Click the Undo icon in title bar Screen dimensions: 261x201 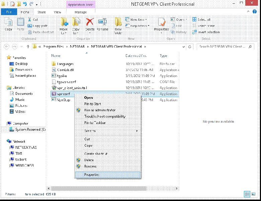click(25, 4)
